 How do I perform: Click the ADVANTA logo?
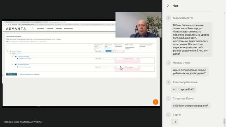coord(16,29)
